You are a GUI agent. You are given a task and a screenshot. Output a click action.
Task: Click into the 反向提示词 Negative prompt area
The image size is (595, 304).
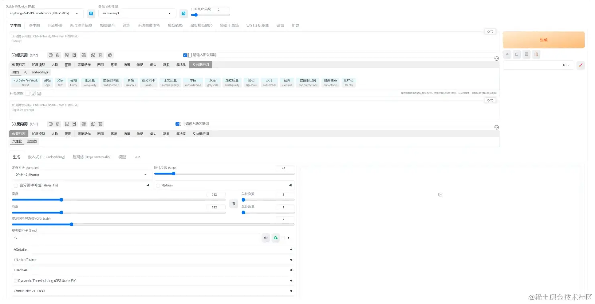tap(254, 110)
